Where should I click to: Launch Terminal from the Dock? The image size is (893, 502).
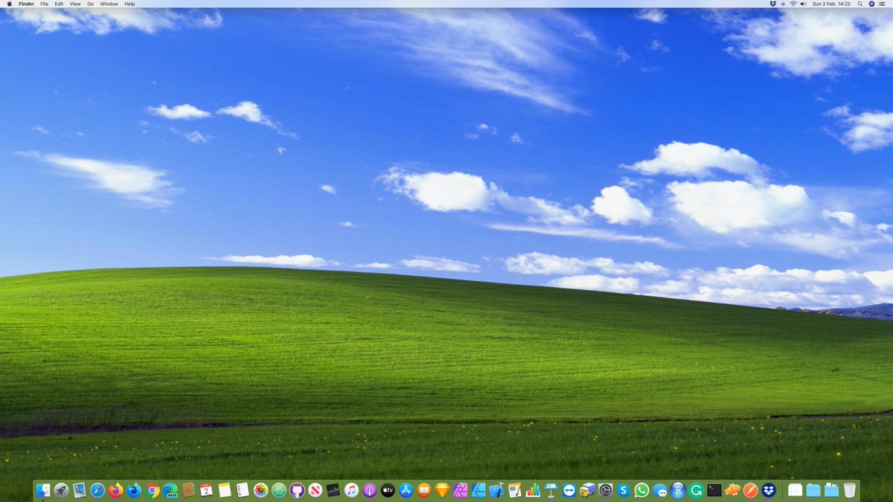coord(714,490)
